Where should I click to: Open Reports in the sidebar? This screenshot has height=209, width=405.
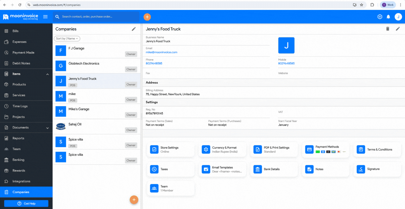(26, 138)
